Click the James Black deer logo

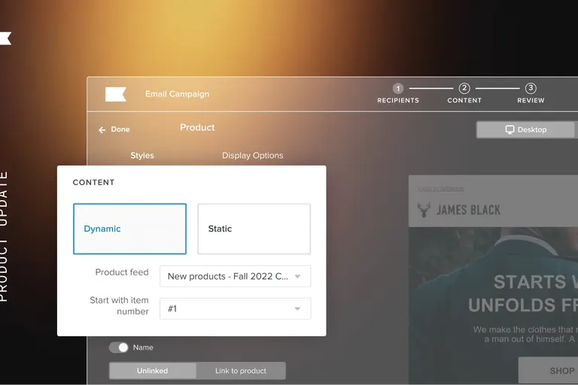pyautogui.click(x=424, y=210)
